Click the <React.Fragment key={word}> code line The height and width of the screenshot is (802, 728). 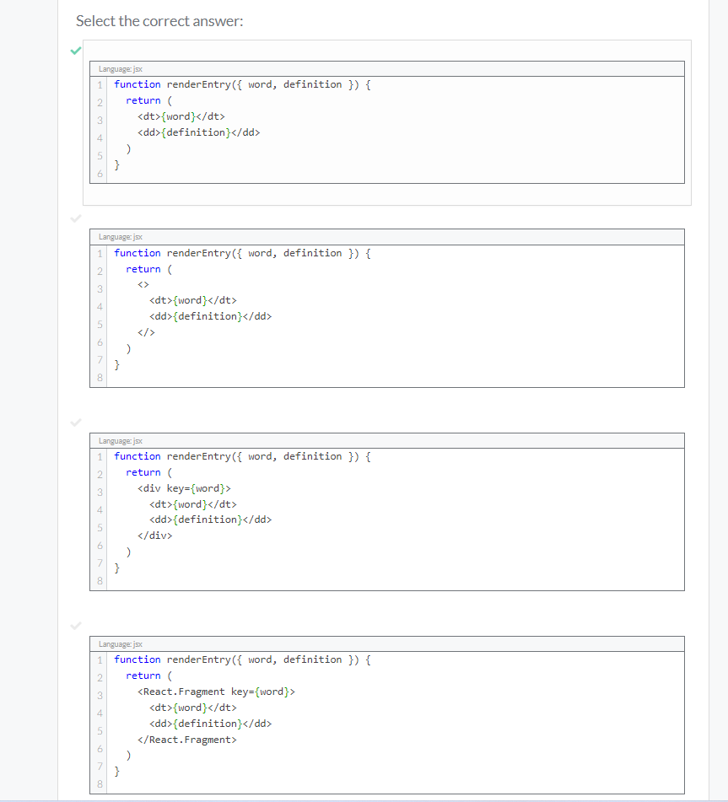213,691
